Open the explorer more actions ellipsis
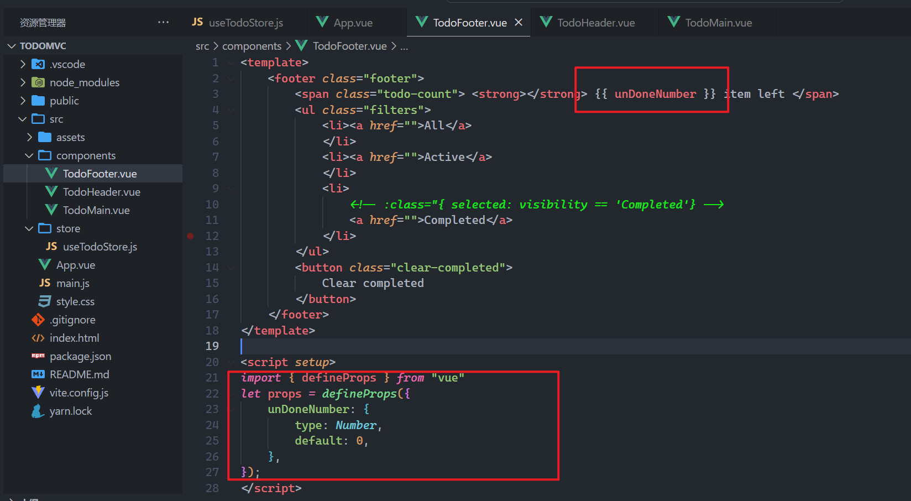Viewport: 911px width, 501px height. [x=163, y=22]
